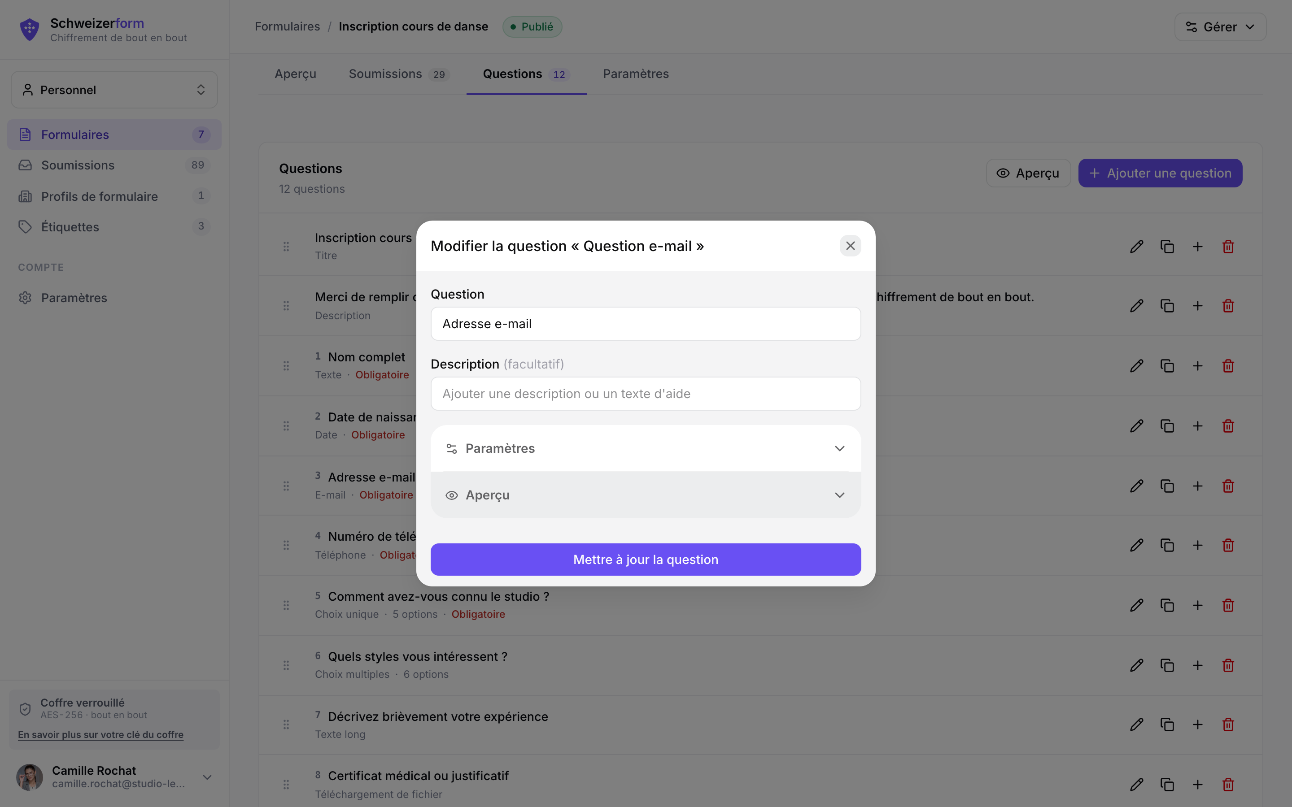
Task: Click Mettre à jour la question
Action: click(x=646, y=560)
